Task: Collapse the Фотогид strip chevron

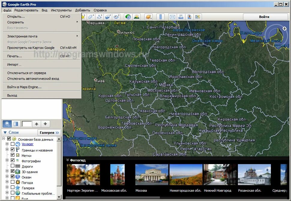Action: click(x=67, y=160)
